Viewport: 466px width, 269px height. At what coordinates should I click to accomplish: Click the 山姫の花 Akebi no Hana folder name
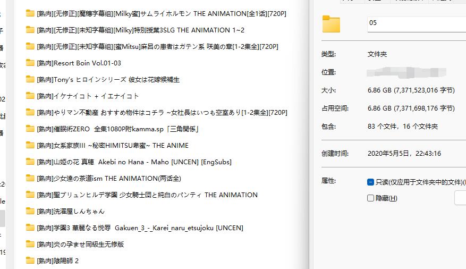[134, 162]
